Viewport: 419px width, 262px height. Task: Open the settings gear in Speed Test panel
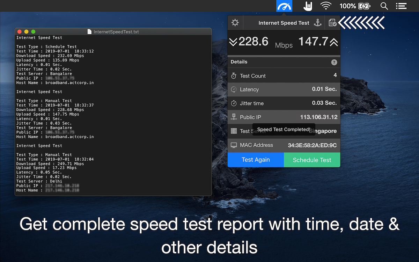point(235,23)
